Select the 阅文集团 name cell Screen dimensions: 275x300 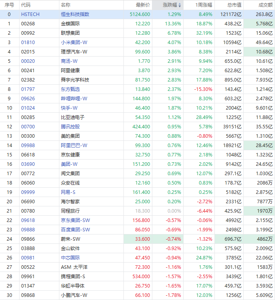(x=91, y=174)
